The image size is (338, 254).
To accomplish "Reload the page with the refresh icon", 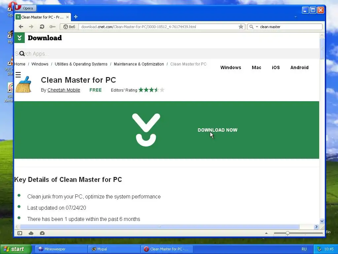I will point(42,26).
